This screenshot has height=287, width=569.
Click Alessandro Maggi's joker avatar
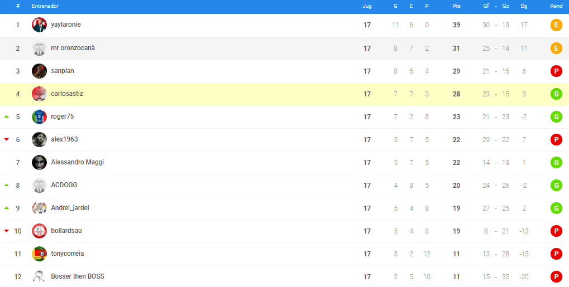tap(39, 162)
